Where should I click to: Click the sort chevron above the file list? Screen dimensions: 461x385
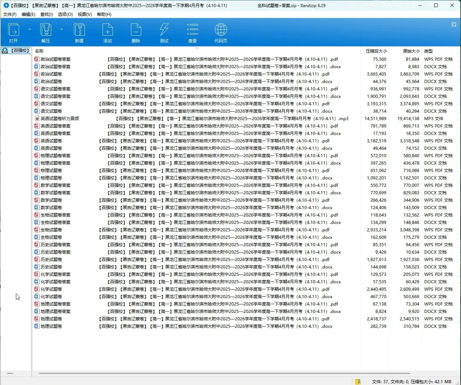pos(197,48)
